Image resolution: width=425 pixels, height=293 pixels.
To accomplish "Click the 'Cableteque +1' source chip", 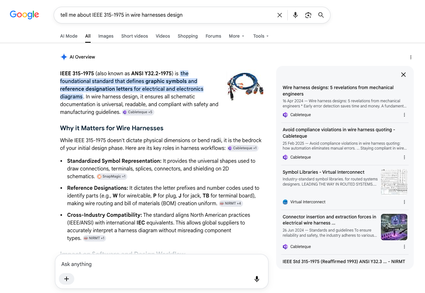I will [x=243, y=148].
